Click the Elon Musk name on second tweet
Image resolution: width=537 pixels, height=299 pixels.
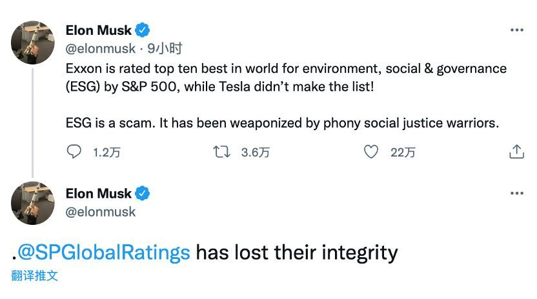[98, 193]
